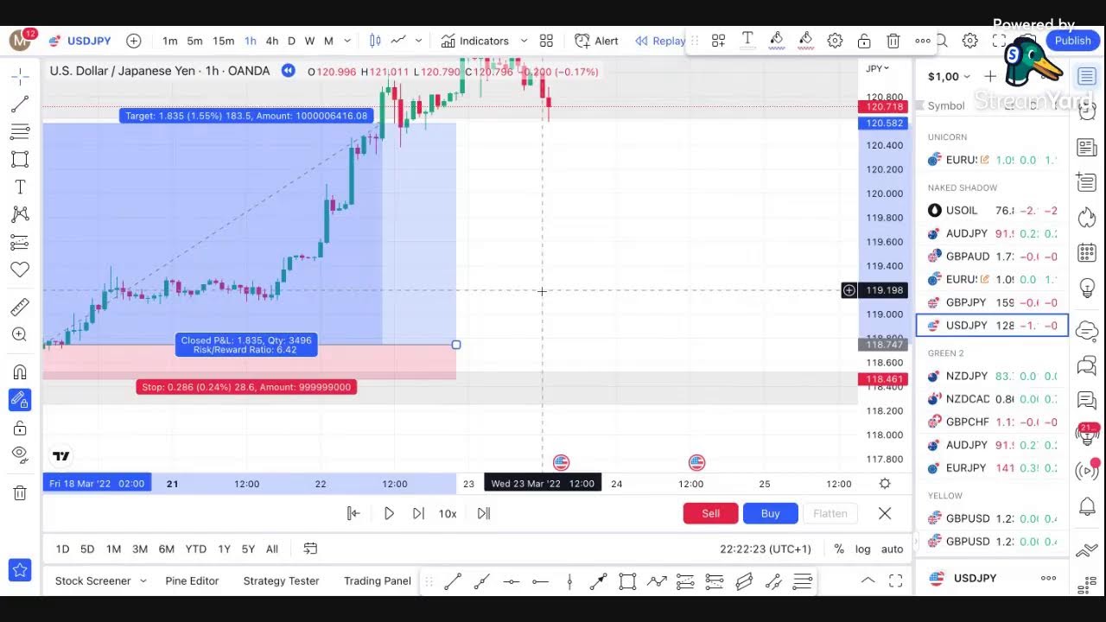The image size is (1106, 622).
Task: Add drawing template icon in floating toolbar
Action: (718, 41)
